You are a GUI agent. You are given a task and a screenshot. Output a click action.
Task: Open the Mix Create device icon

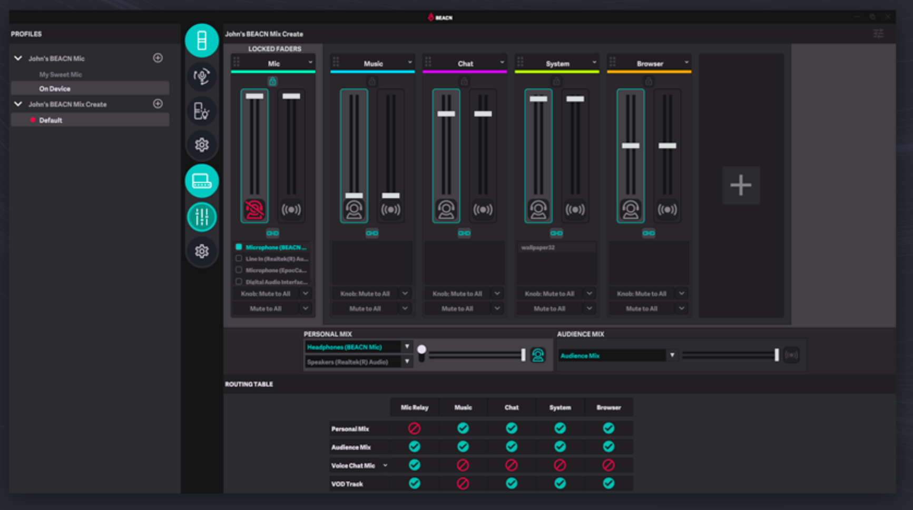point(202,181)
